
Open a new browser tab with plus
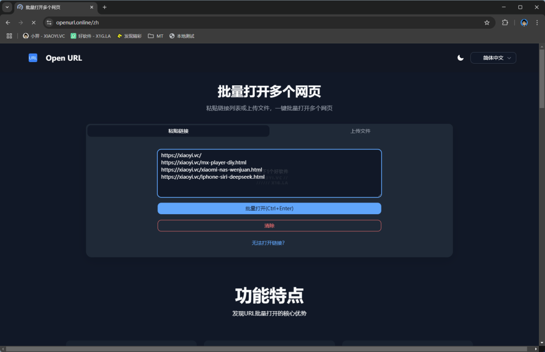[104, 7]
